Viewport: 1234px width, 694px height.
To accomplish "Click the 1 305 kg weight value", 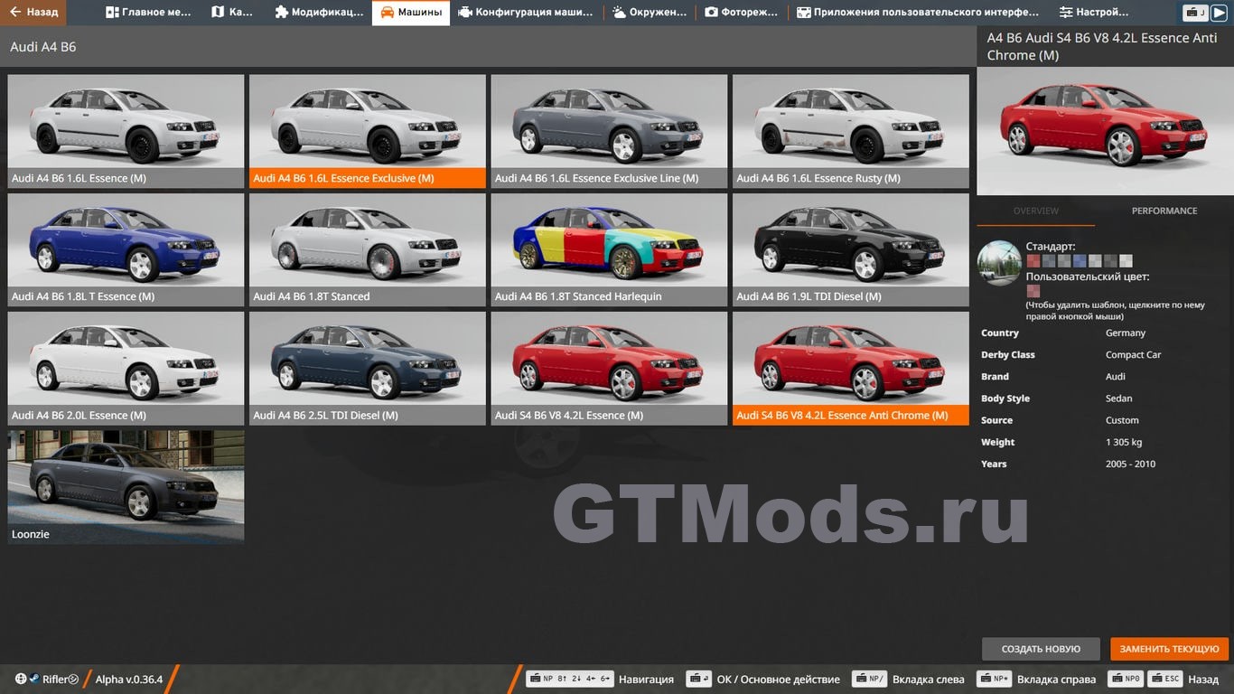I will 1124,442.
